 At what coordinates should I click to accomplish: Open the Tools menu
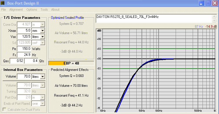[x=44, y=10]
